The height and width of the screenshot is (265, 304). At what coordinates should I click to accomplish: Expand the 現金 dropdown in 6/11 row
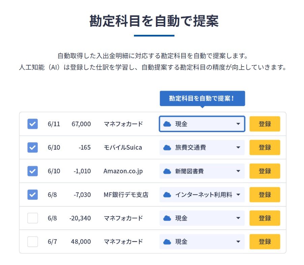238,124
